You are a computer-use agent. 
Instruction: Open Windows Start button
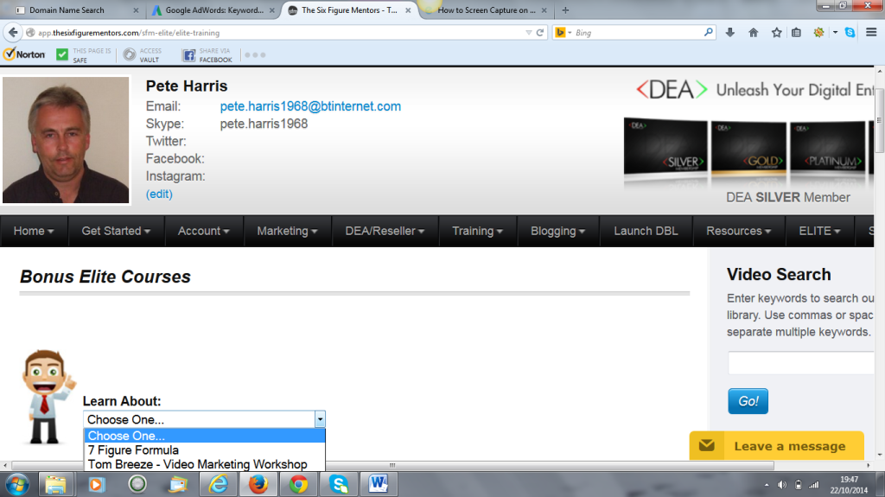[x=17, y=485]
